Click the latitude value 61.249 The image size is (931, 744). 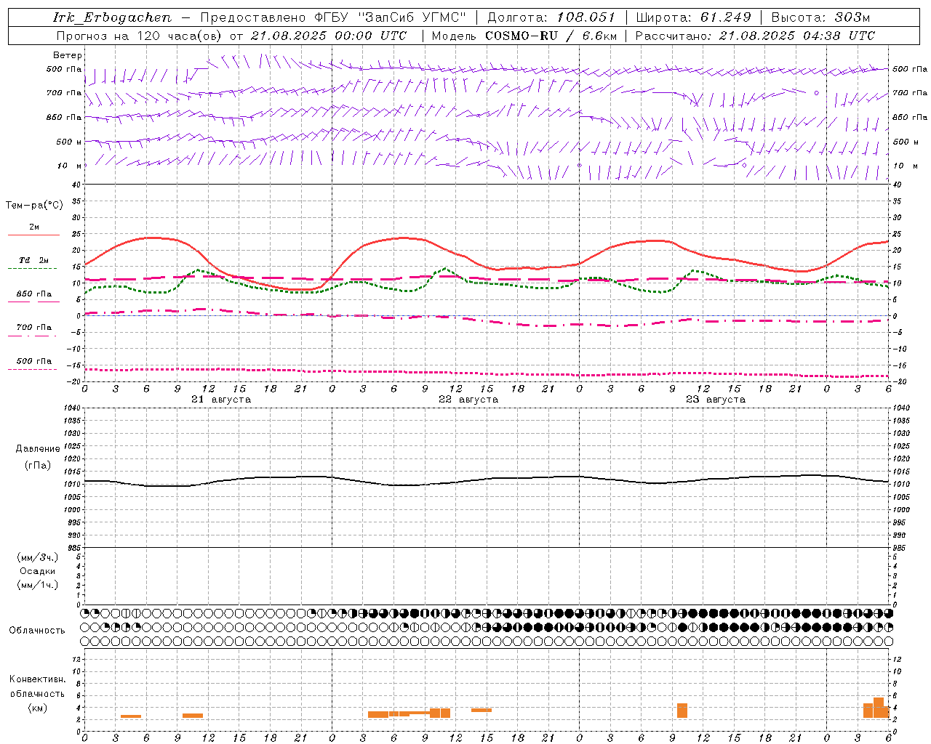(x=726, y=17)
